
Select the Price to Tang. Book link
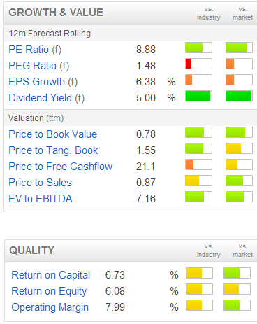[53, 150]
